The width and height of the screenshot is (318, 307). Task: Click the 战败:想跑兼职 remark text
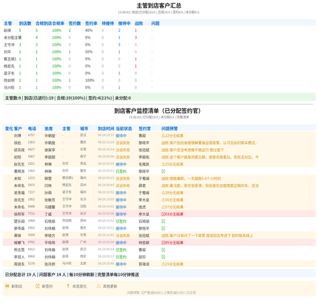click(191, 178)
